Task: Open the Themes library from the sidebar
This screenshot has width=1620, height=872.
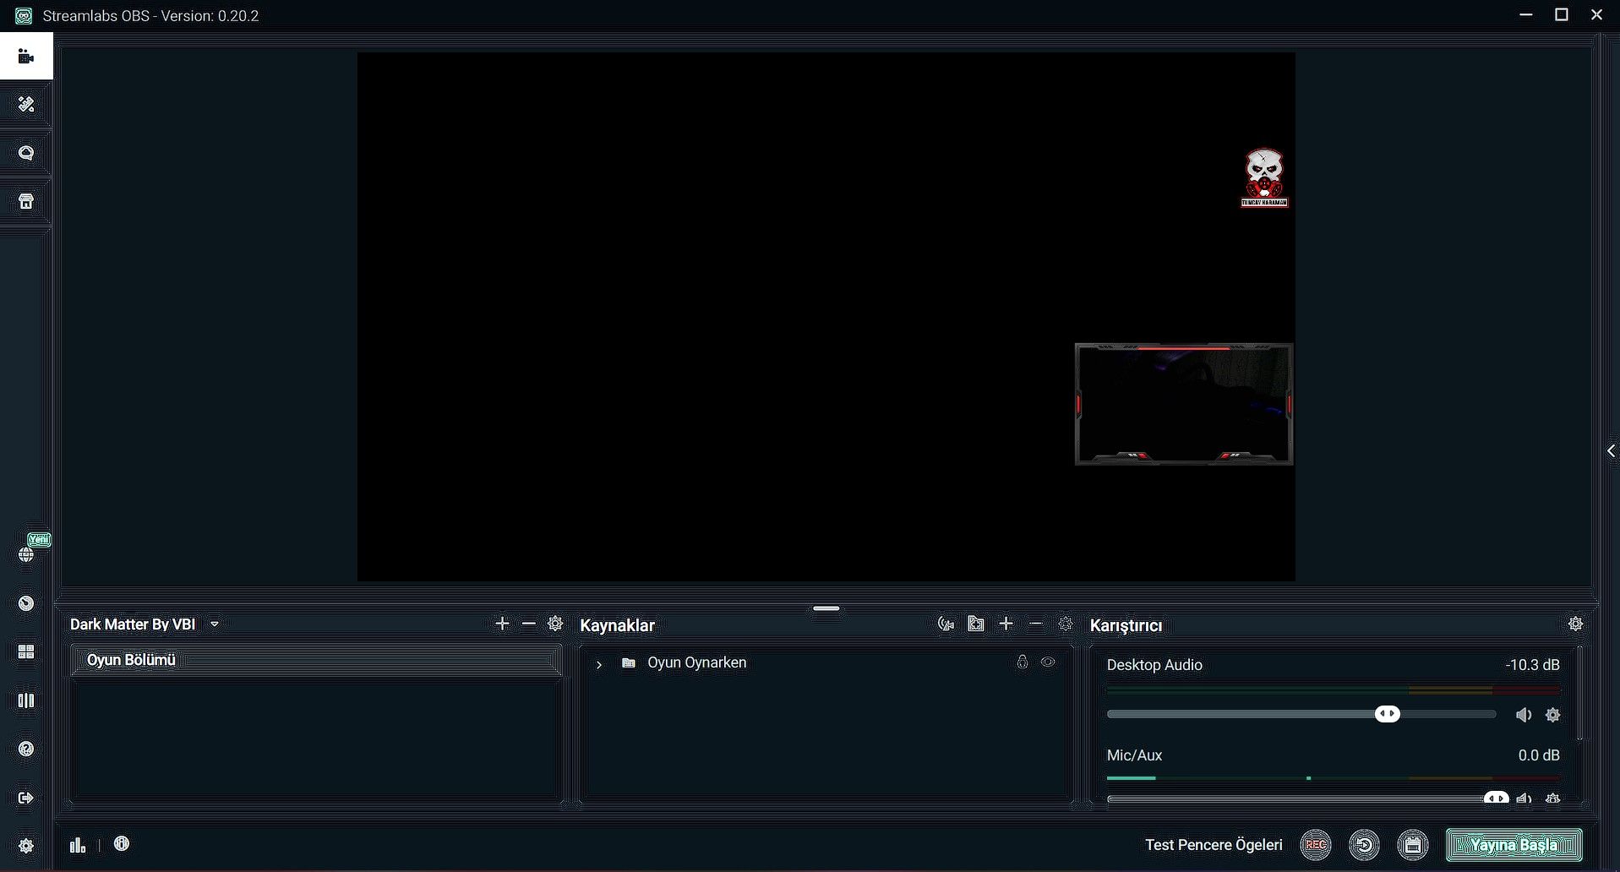Action: point(26,105)
